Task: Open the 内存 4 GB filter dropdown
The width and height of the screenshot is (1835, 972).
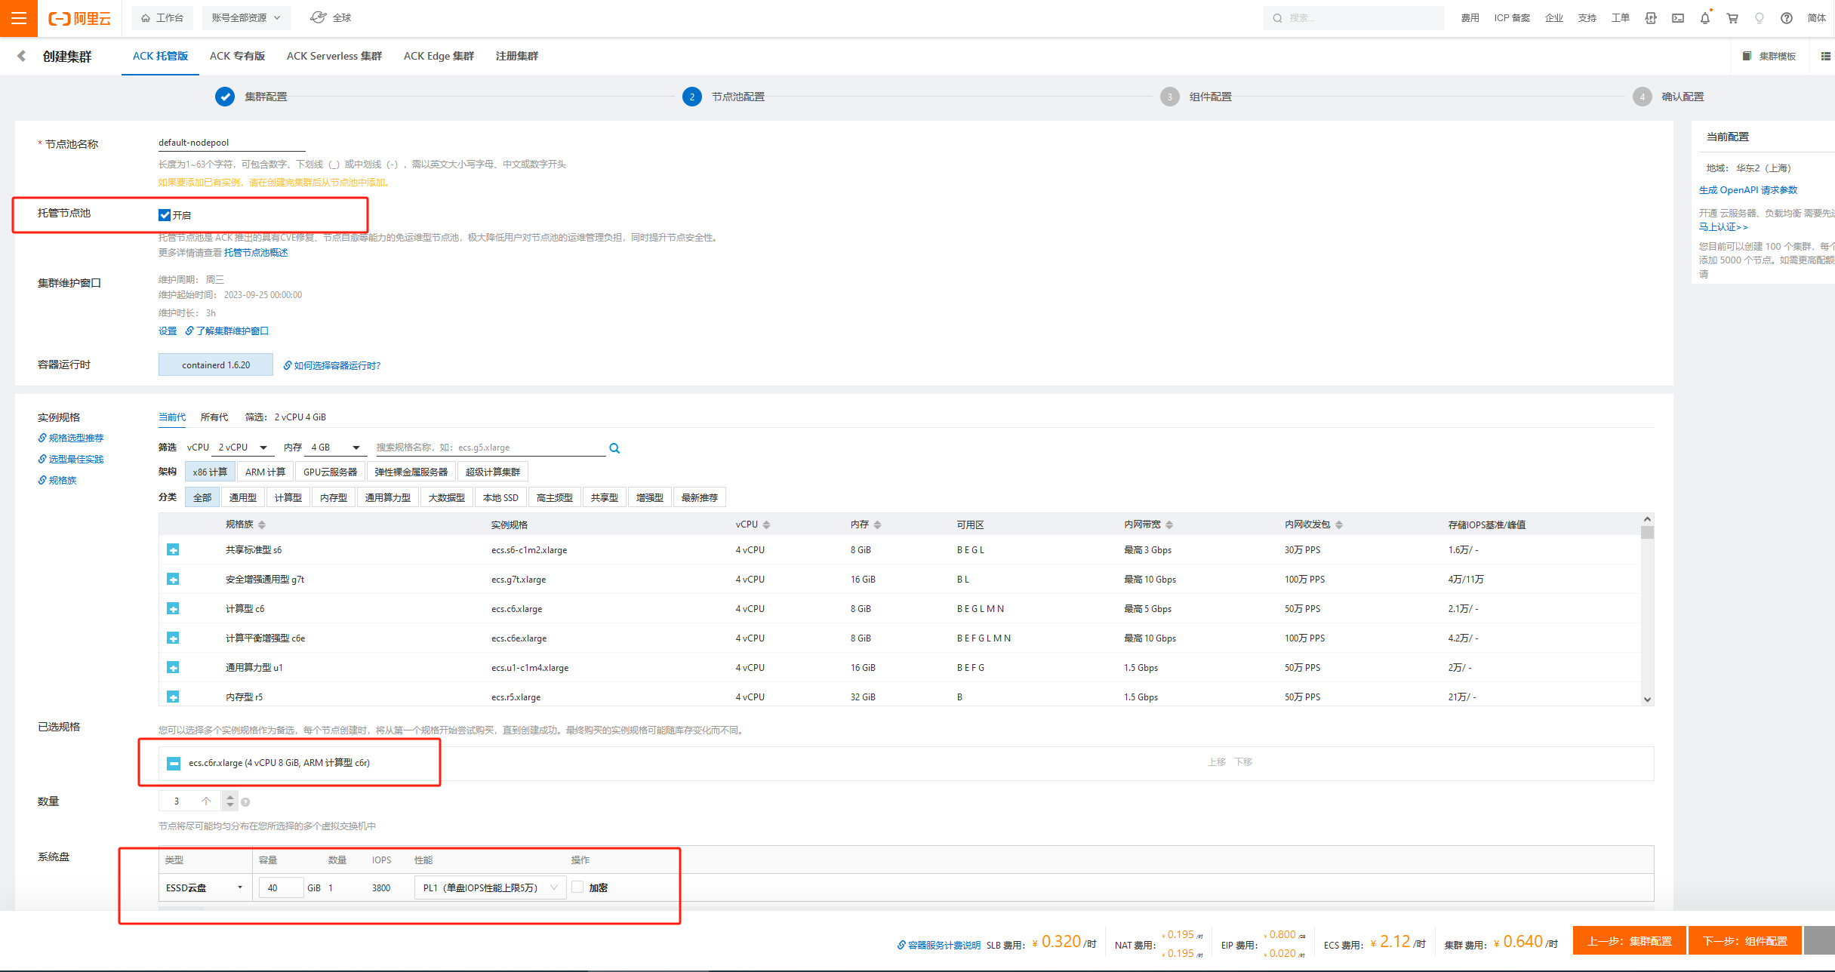Action: (x=335, y=448)
